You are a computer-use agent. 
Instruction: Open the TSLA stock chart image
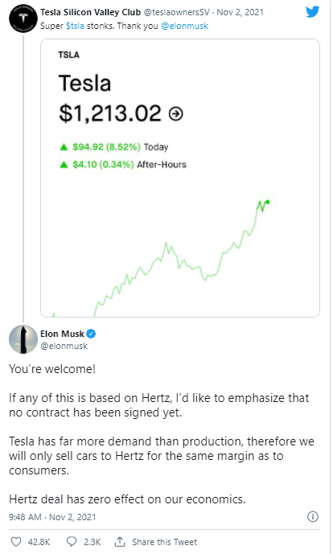(x=180, y=178)
